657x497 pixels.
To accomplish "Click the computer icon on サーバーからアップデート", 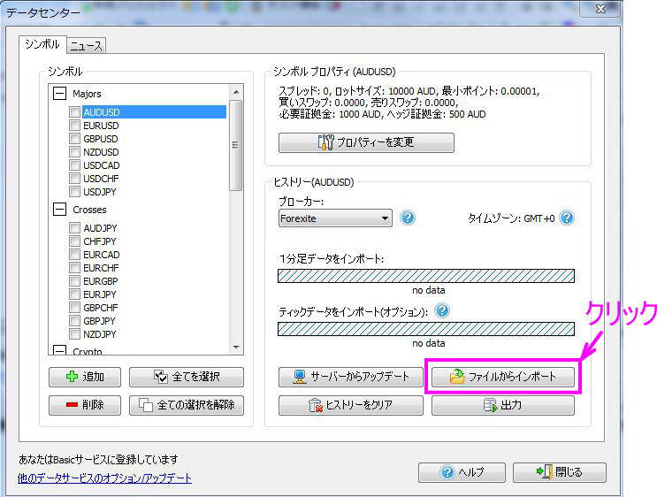I will tap(299, 377).
